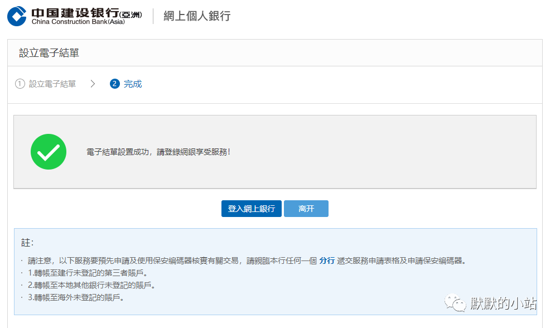555x328 pixels.
Task: Click the green success checkmark icon
Action: [x=49, y=151]
